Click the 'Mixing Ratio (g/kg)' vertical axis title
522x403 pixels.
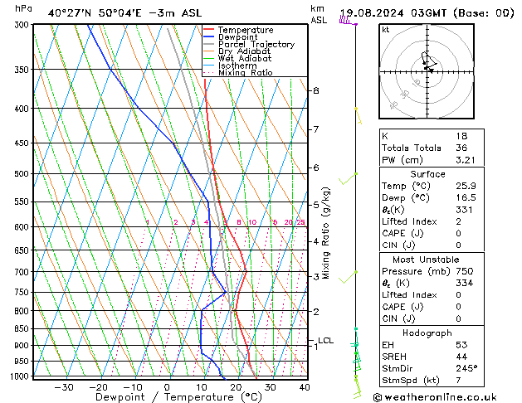coord(325,233)
